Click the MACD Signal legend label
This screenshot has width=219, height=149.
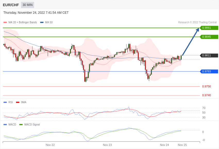tap(32, 124)
